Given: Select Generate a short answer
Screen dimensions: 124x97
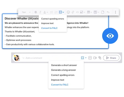Looking at the screenshot, I should pyautogui.click(x=64, y=65).
